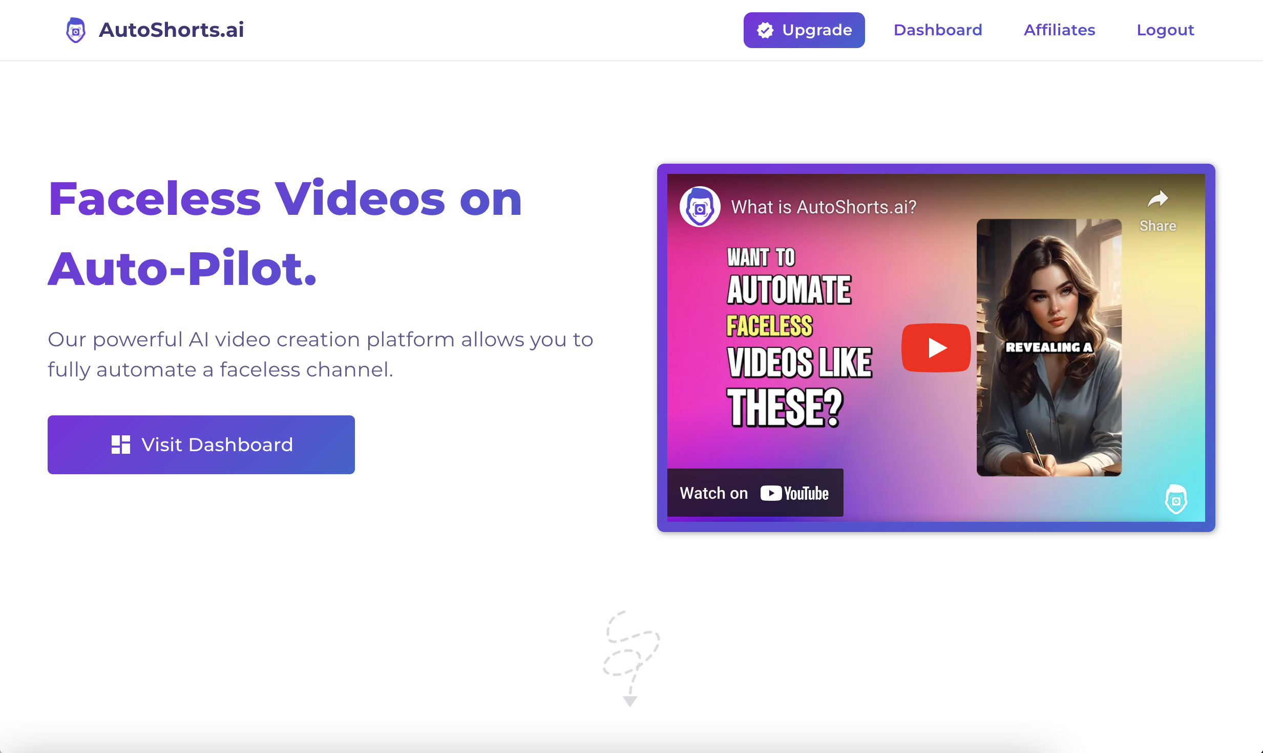Click the AutoShorts watermark icon in video corner
The width and height of the screenshot is (1263, 753).
tap(1176, 499)
